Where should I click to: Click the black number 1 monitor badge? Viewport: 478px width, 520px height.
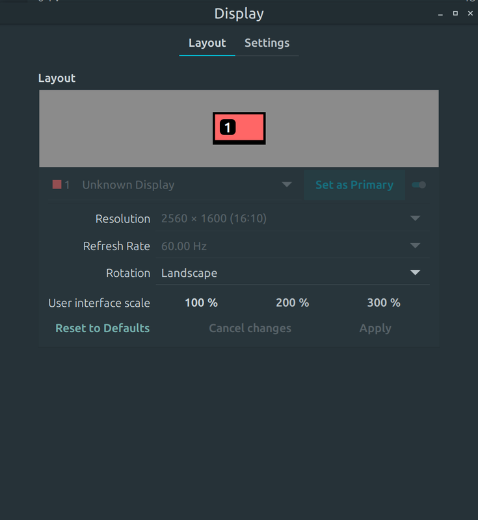228,127
